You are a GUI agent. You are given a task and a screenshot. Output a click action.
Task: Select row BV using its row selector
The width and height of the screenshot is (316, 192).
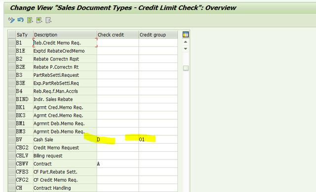click(12, 140)
